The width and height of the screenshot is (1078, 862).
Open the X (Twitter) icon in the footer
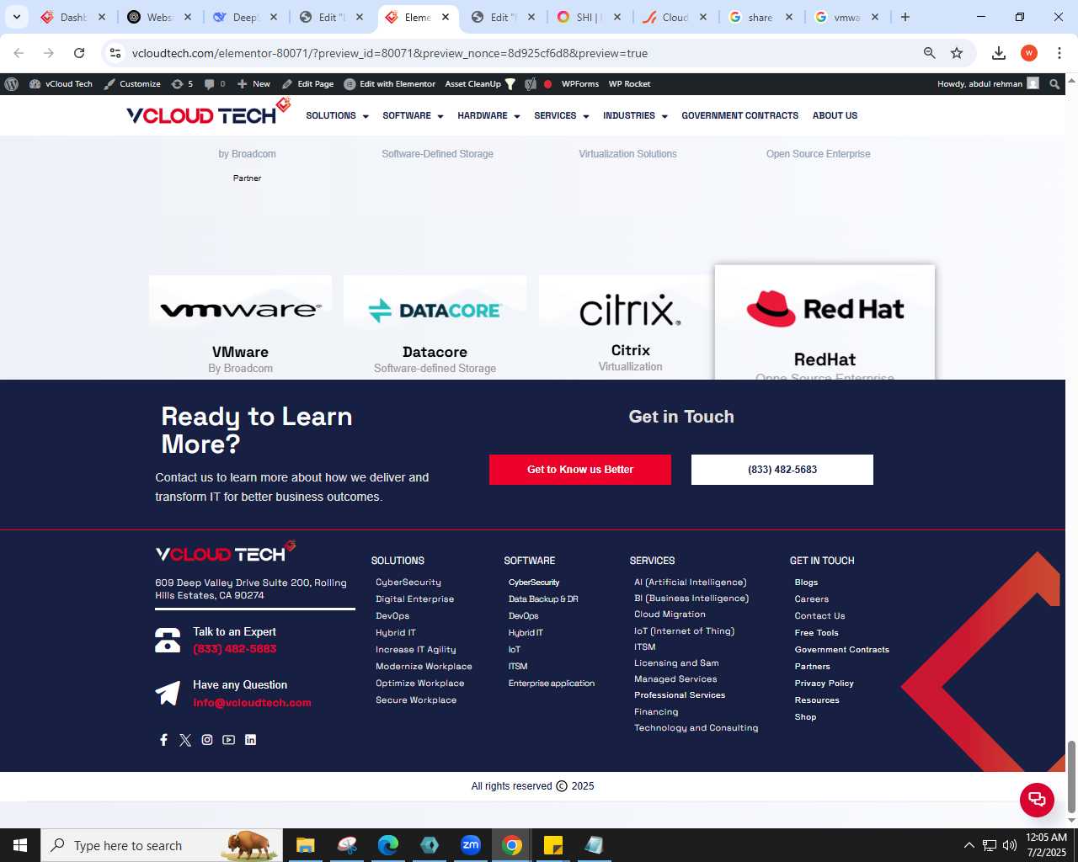(x=185, y=740)
